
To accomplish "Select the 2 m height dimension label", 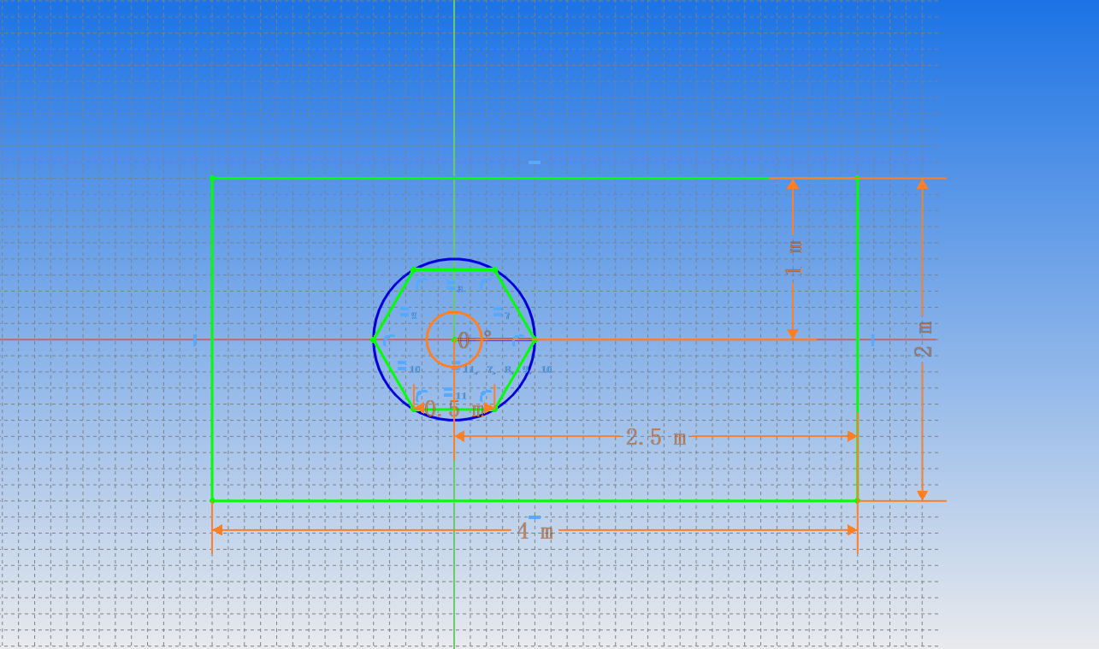I will pyautogui.click(x=925, y=339).
